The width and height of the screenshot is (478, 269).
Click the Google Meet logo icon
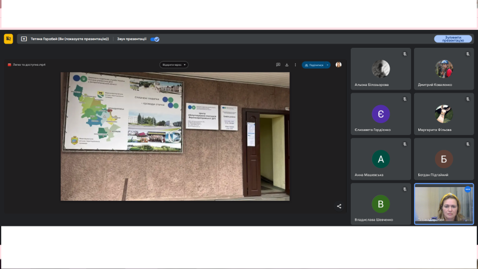[8, 39]
